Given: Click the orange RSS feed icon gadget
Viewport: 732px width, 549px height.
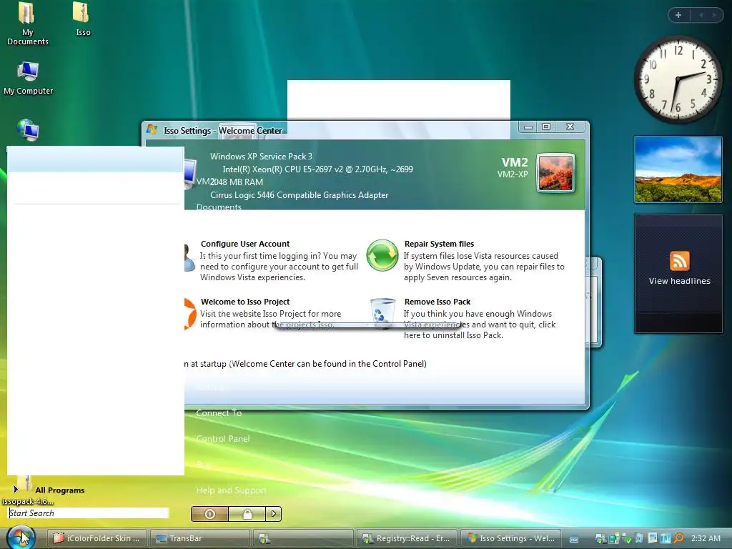Looking at the screenshot, I should 679,260.
